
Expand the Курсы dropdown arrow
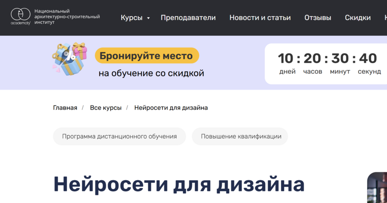[x=148, y=18]
